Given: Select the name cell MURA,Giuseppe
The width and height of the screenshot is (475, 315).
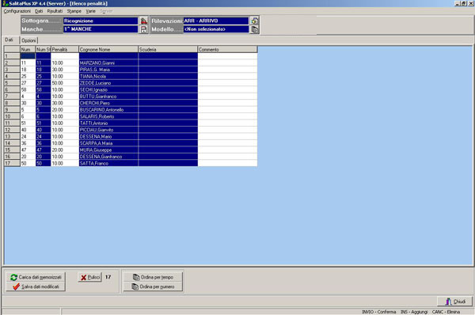Looking at the screenshot, I should (108, 150).
